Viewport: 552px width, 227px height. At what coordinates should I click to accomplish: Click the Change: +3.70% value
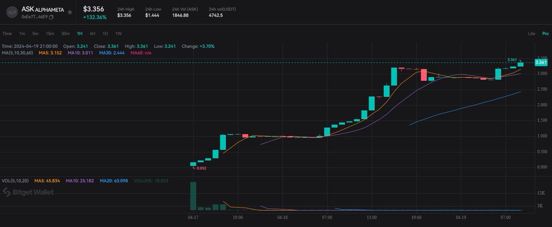[198, 46]
